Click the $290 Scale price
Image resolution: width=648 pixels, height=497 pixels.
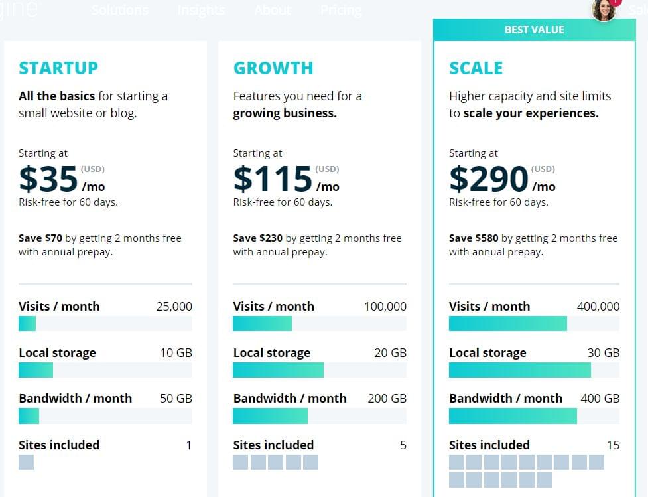(x=489, y=179)
